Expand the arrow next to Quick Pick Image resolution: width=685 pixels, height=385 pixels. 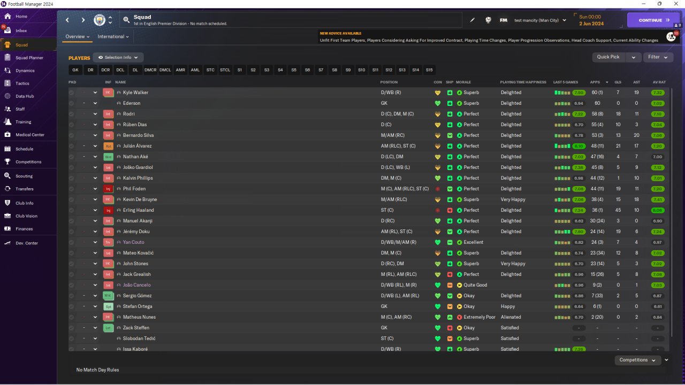pyautogui.click(x=634, y=57)
